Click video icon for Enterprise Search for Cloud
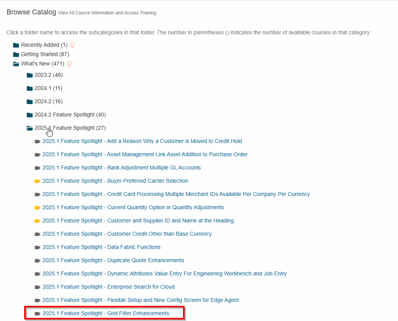This screenshot has height=321, width=398. tap(37, 287)
